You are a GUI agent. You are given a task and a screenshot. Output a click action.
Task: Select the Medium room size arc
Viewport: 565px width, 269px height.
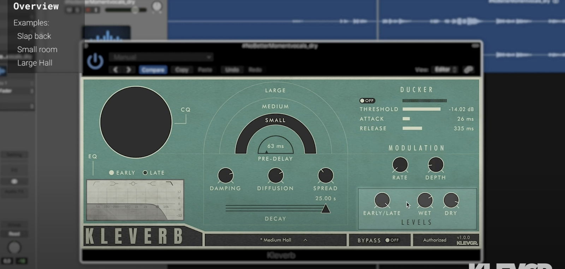(x=275, y=106)
